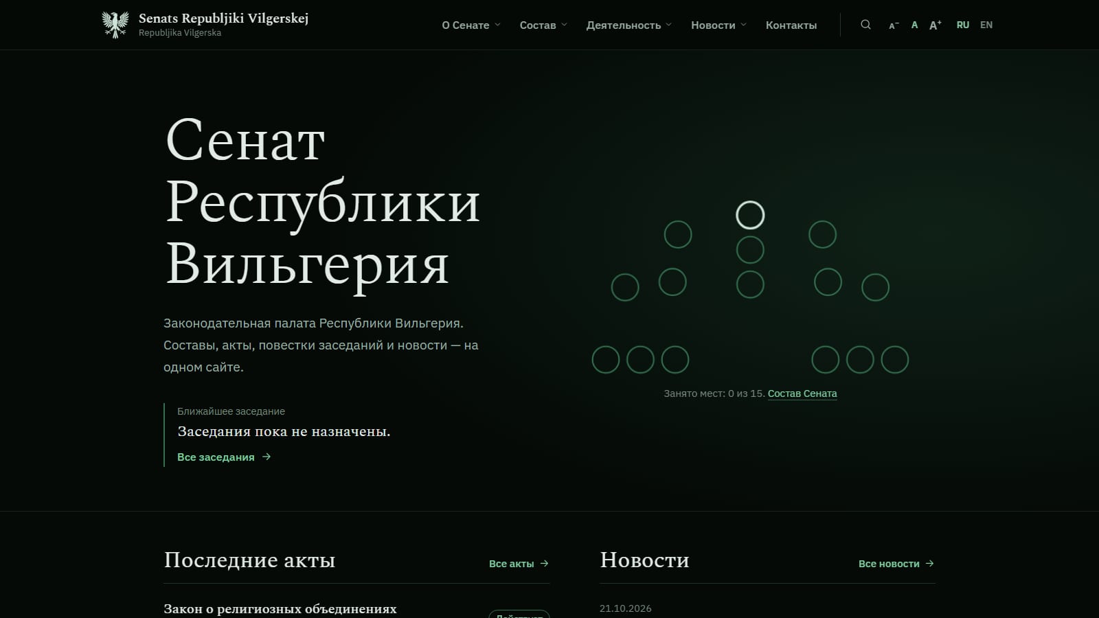
Task: Follow the Состав Сената link
Action: pos(802,393)
